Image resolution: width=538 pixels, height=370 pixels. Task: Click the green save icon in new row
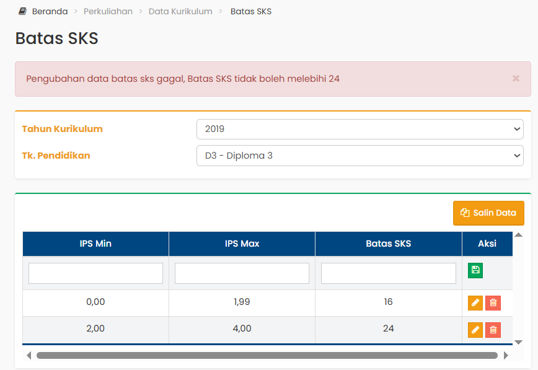pyautogui.click(x=475, y=270)
